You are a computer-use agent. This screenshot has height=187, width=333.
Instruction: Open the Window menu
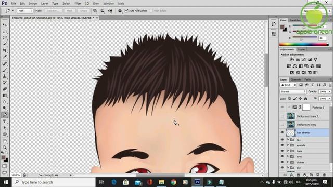pyautogui.click(x=109, y=4)
